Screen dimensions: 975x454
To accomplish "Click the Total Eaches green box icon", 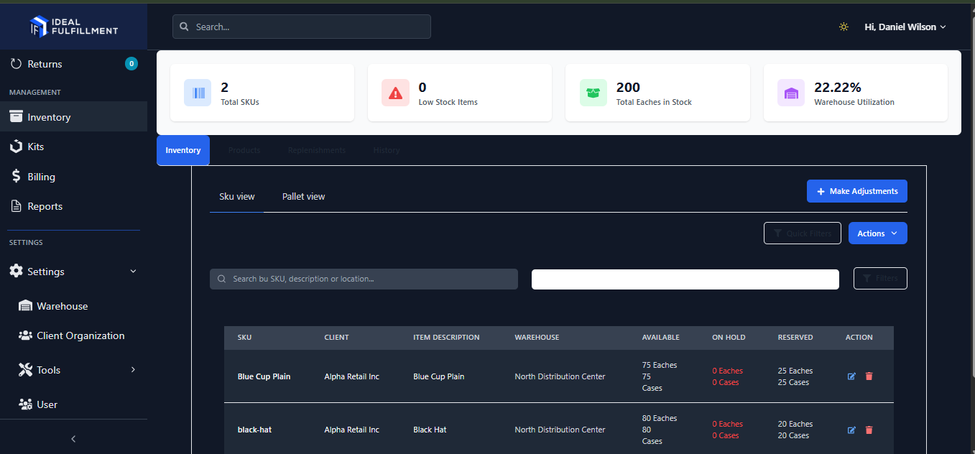I will pyautogui.click(x=593, y=93).
